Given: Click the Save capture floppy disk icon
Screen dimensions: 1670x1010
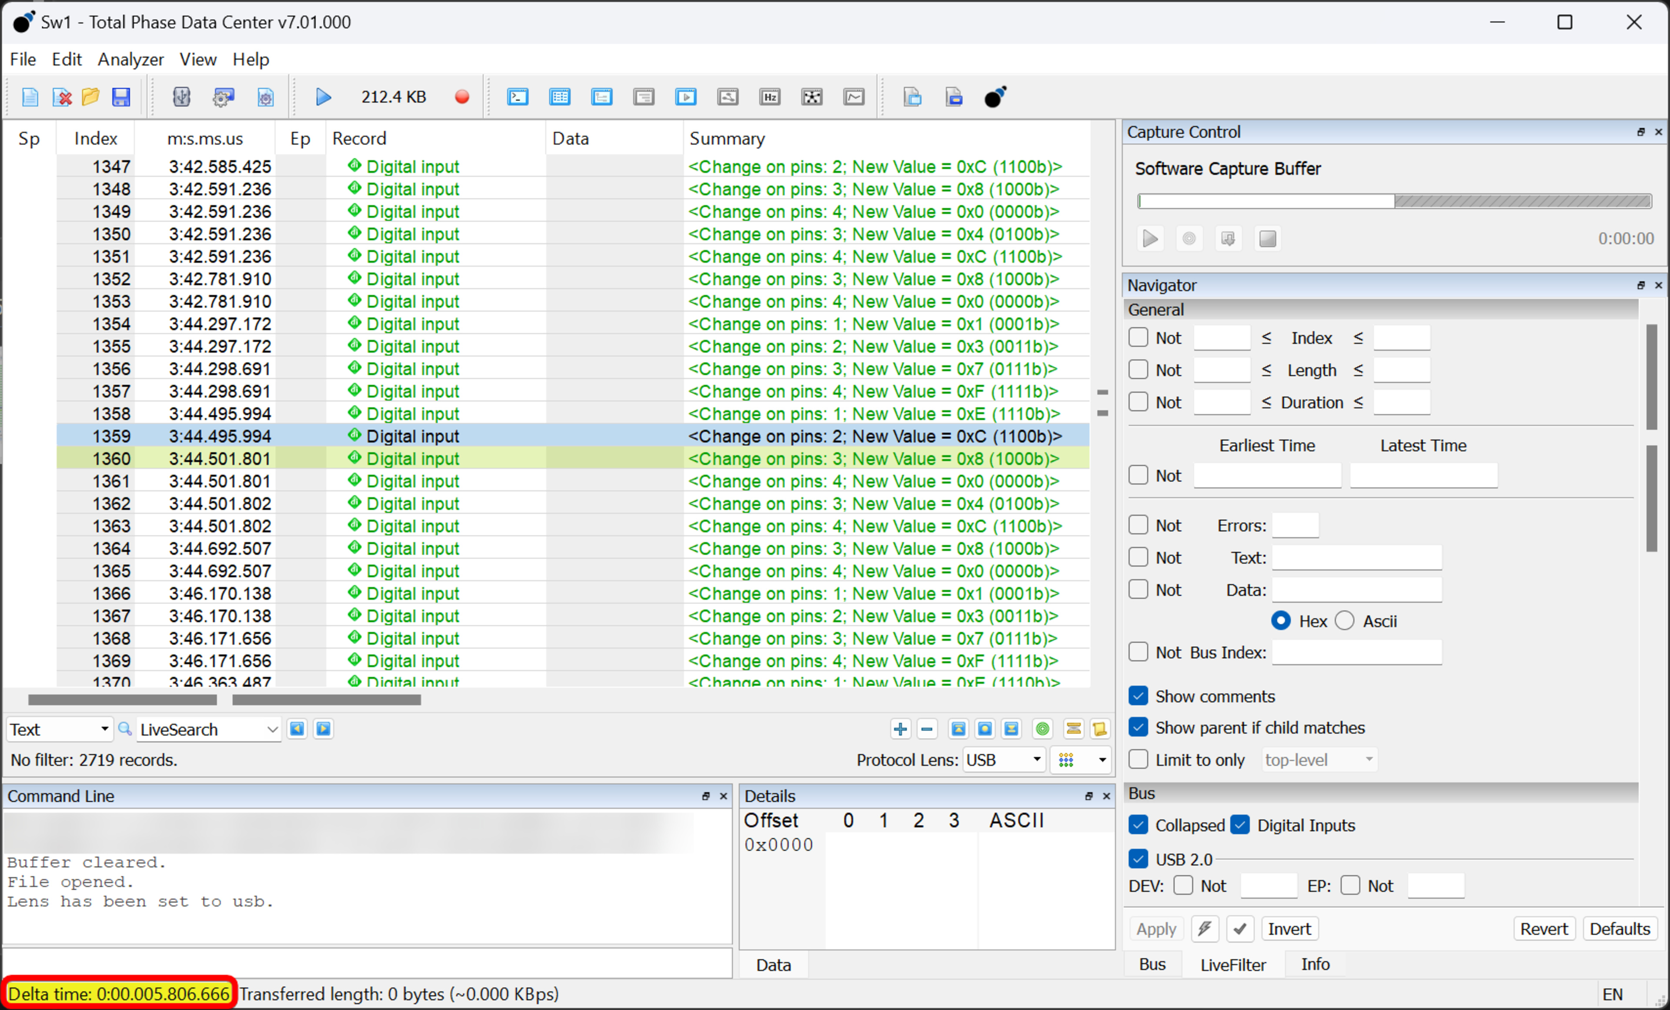Looking at the screenshot, I should coord(120,97).
